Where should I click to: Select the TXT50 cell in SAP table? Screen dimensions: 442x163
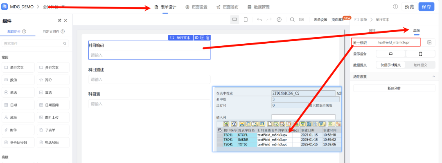[x=247, y=144]
